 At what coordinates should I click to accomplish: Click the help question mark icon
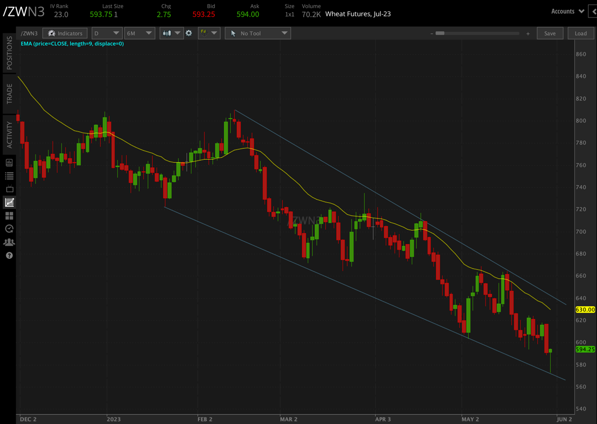(9, 255)
